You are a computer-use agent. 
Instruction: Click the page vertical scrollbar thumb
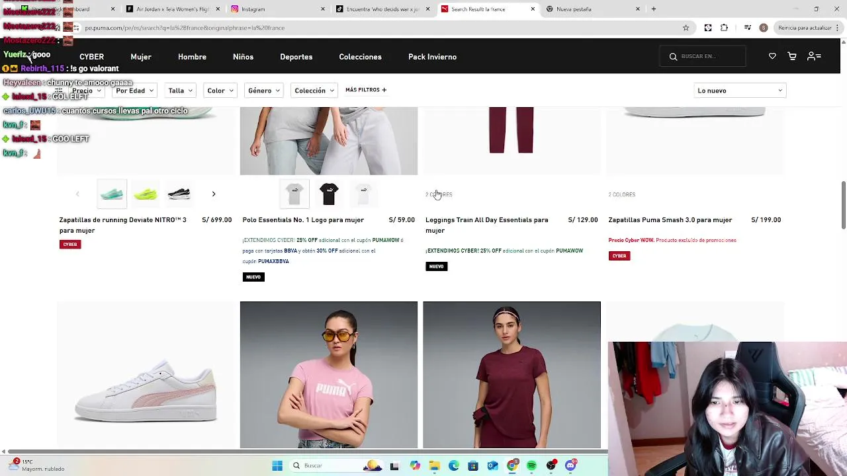(843, 205)
